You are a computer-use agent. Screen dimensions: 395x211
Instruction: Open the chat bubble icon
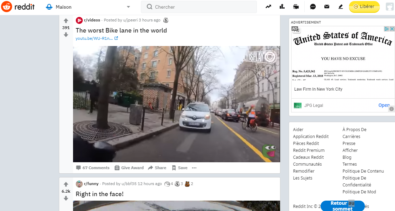point(313,7)
